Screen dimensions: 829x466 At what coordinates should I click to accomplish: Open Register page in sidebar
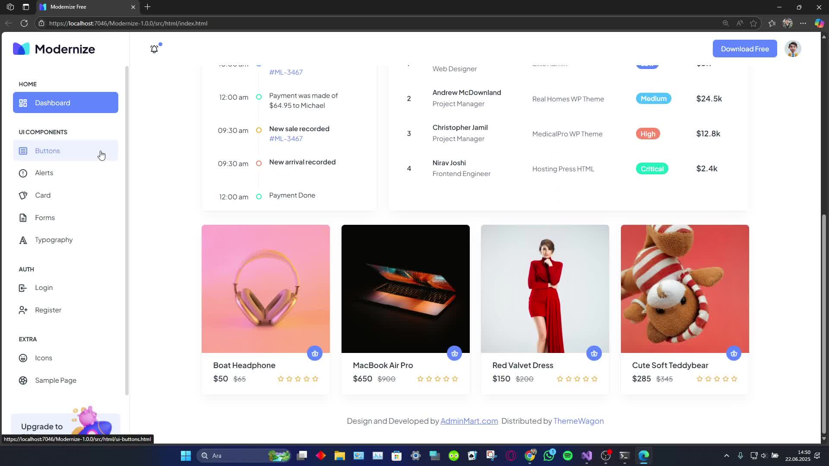[x=66, y=310]
